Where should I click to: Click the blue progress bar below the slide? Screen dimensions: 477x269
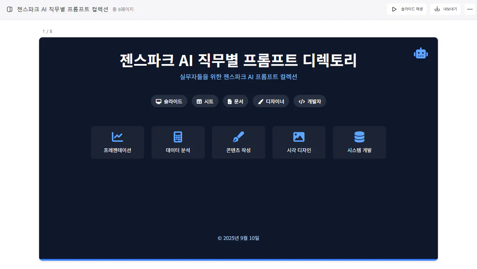[x=238, y=258]
